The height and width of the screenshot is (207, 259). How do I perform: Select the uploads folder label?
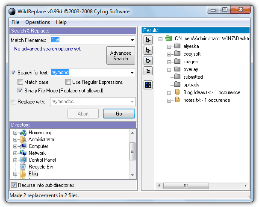pyautogui.click(x=191, y=85)
